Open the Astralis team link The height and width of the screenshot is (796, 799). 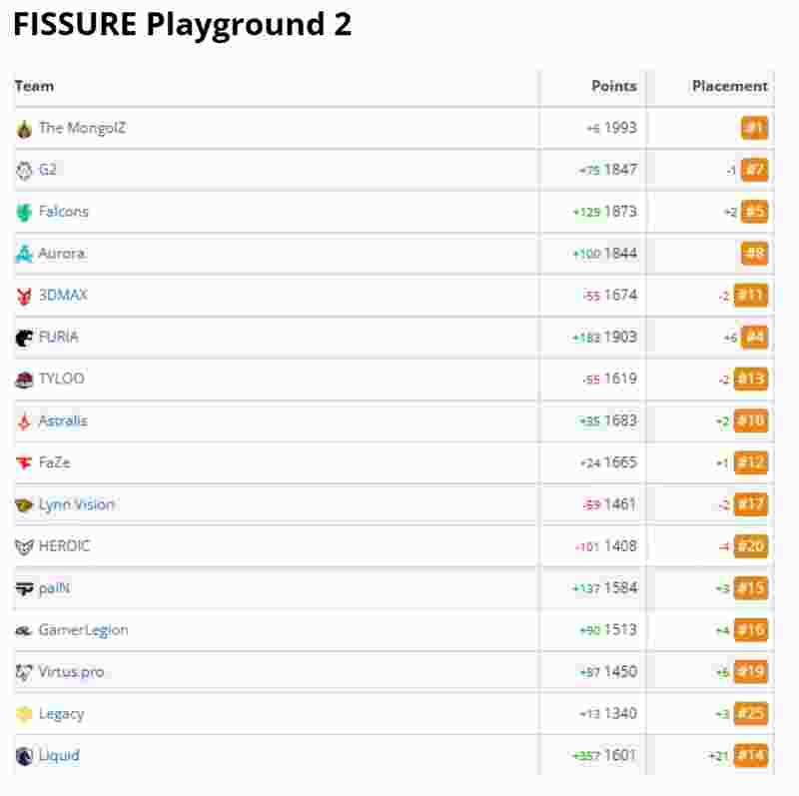(x=63, y=420)
